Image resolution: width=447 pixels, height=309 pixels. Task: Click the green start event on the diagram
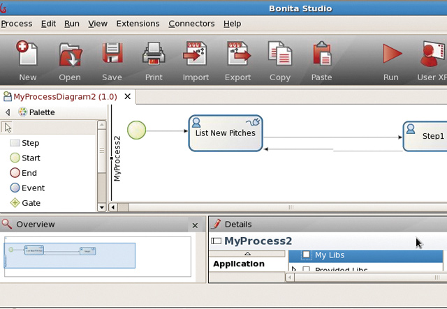click(137, 130)
